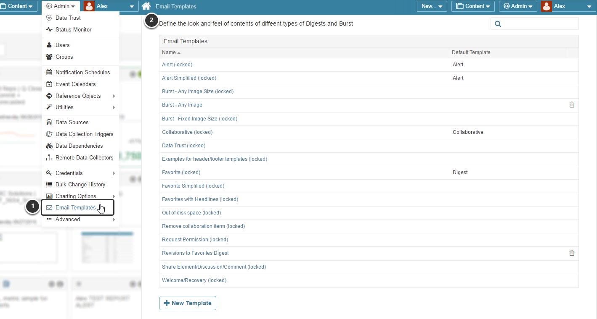This screenshot has width=597, height=319.
Task: Click the people icon next to Groups
Action: [x=49, y=57]
